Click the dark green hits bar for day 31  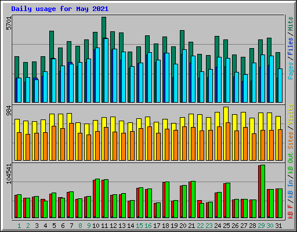(x=278, y=61)
